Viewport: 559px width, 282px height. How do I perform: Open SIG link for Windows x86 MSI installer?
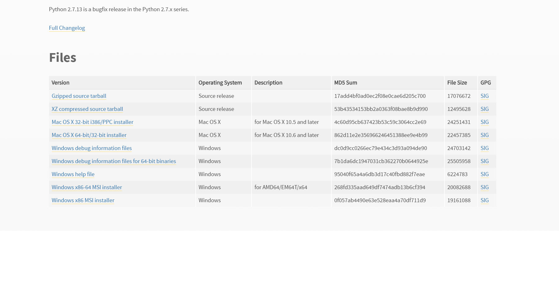tap(484, 200)
